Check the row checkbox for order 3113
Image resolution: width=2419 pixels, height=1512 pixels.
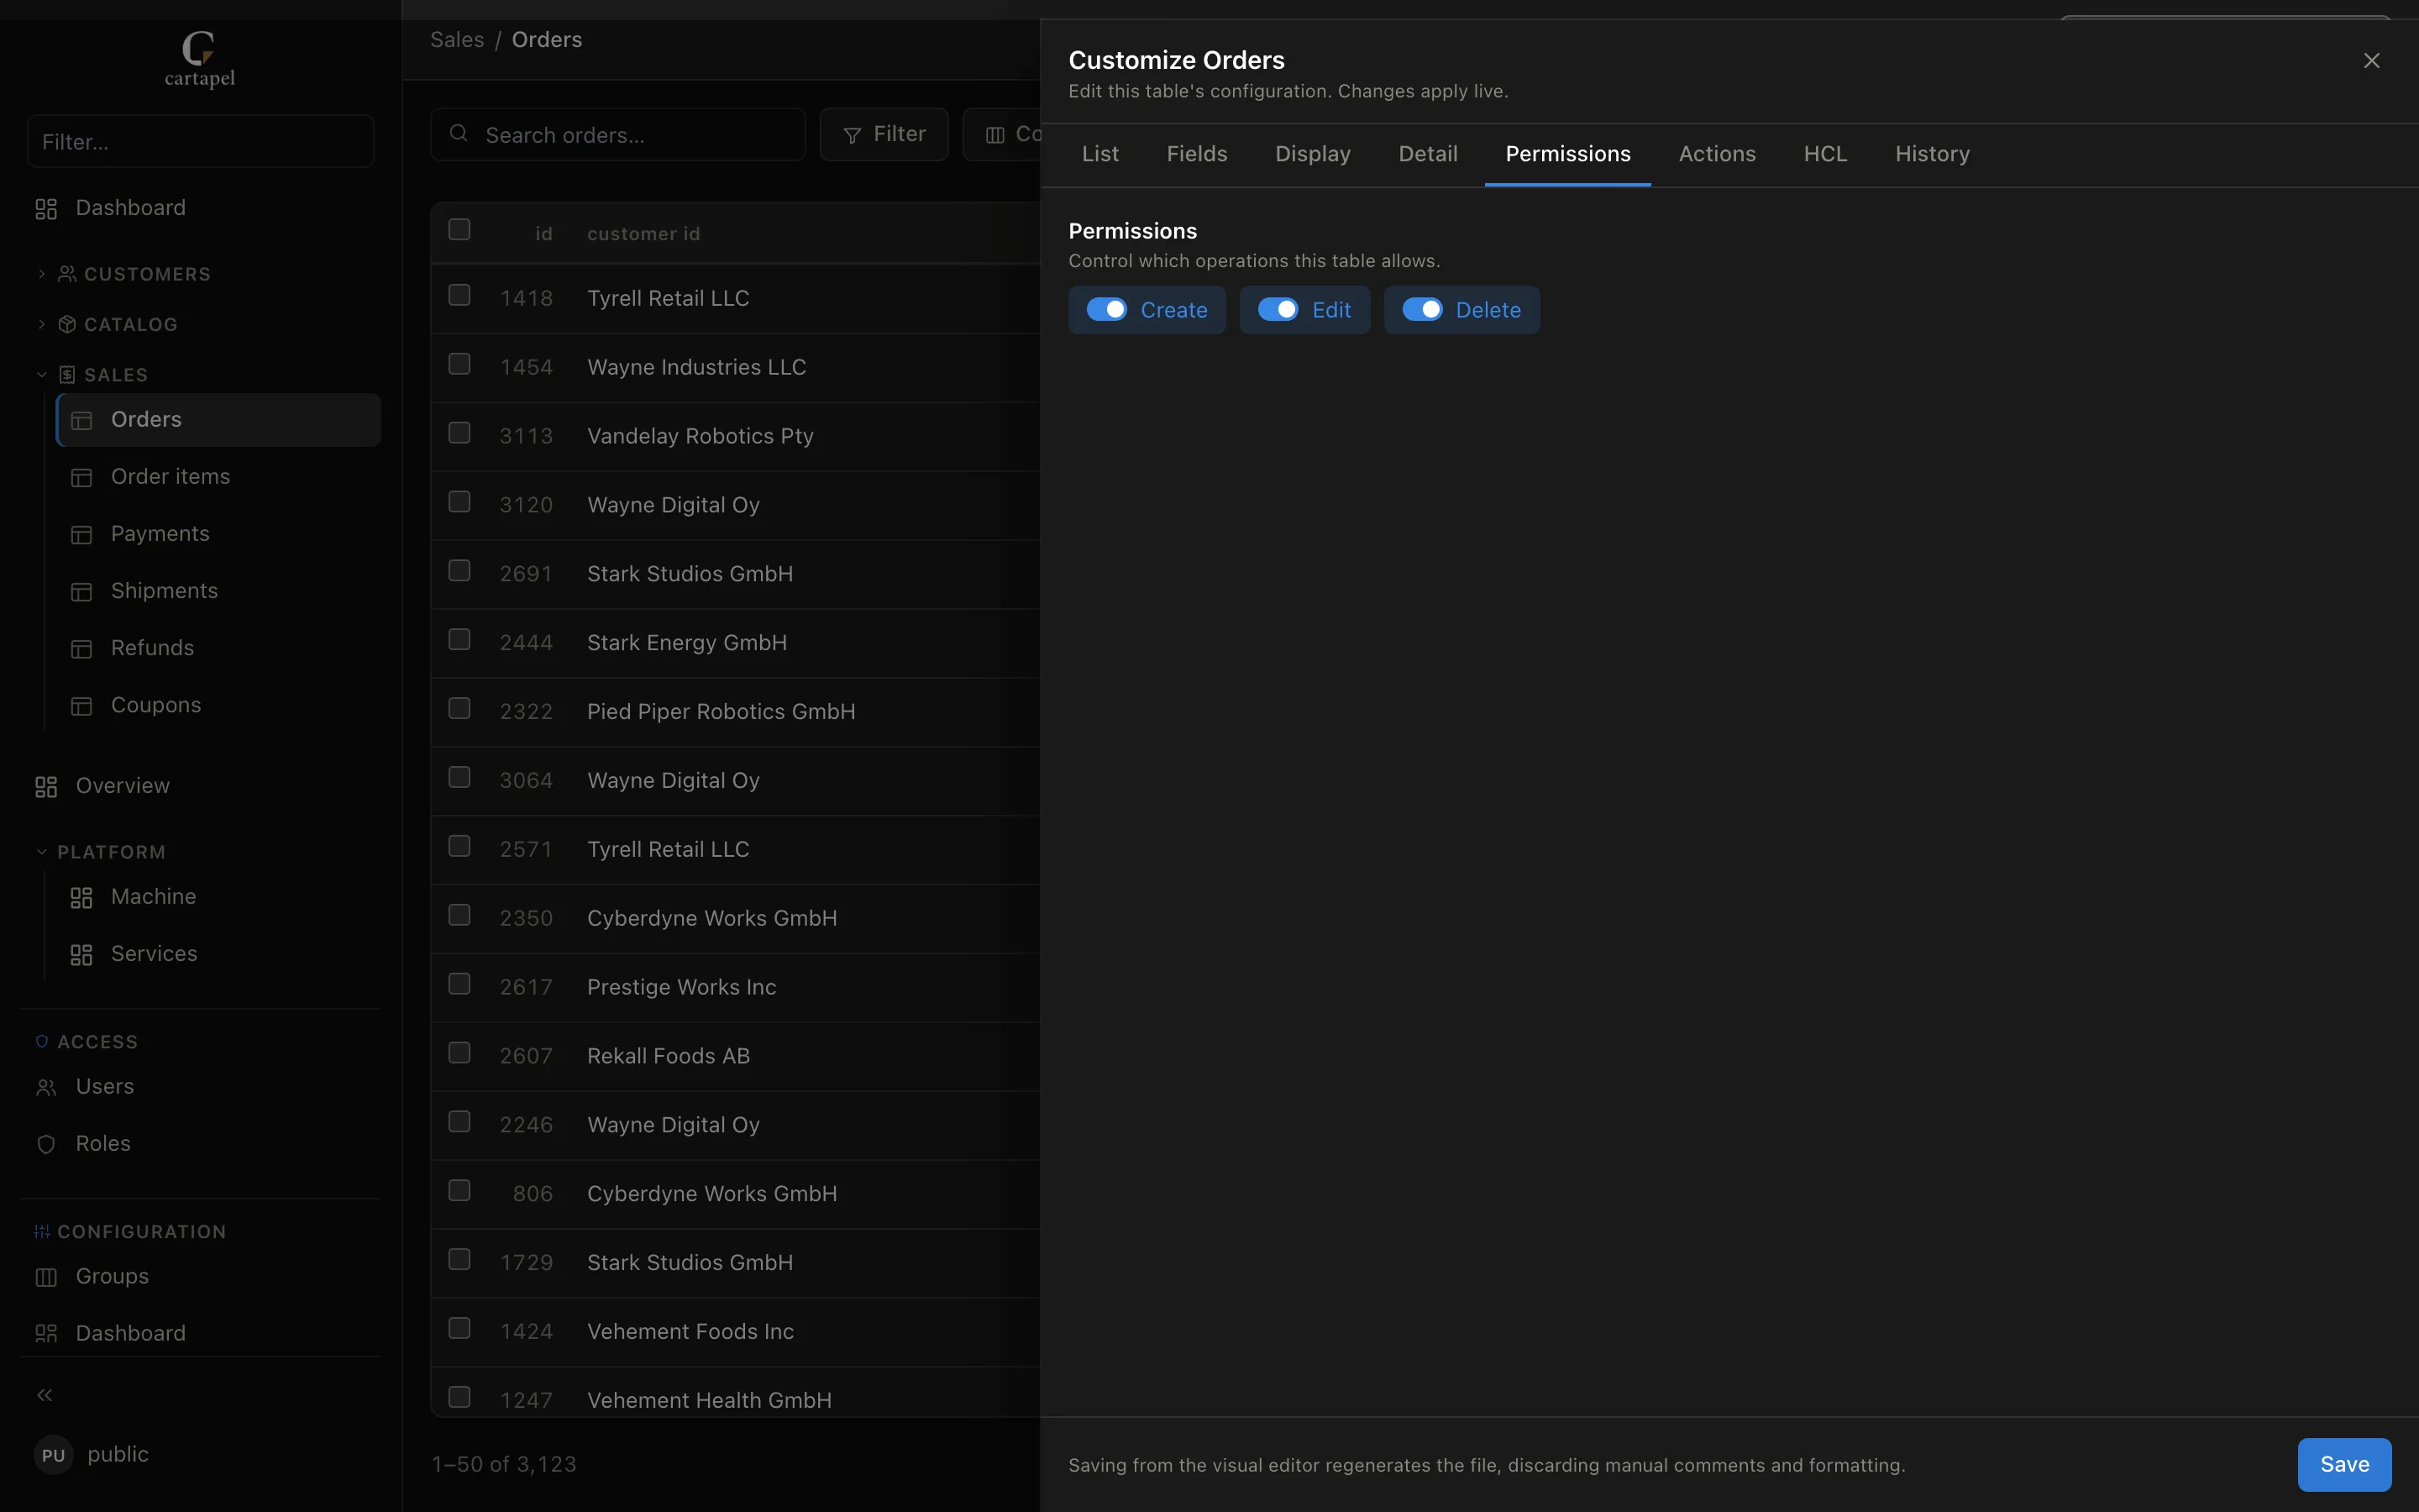tap(459, 433)
